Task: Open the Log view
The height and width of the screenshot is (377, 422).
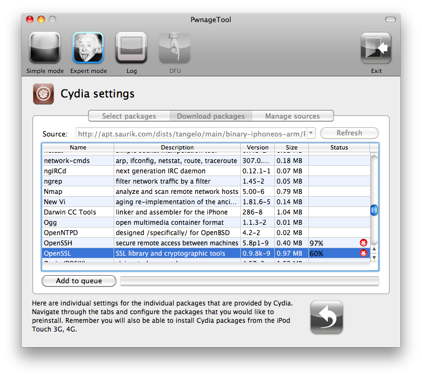Action: [x=131, y=48]
